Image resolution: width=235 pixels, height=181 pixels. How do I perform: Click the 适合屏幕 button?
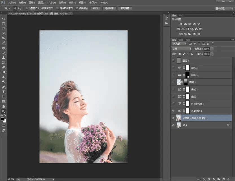click(109, 8)
